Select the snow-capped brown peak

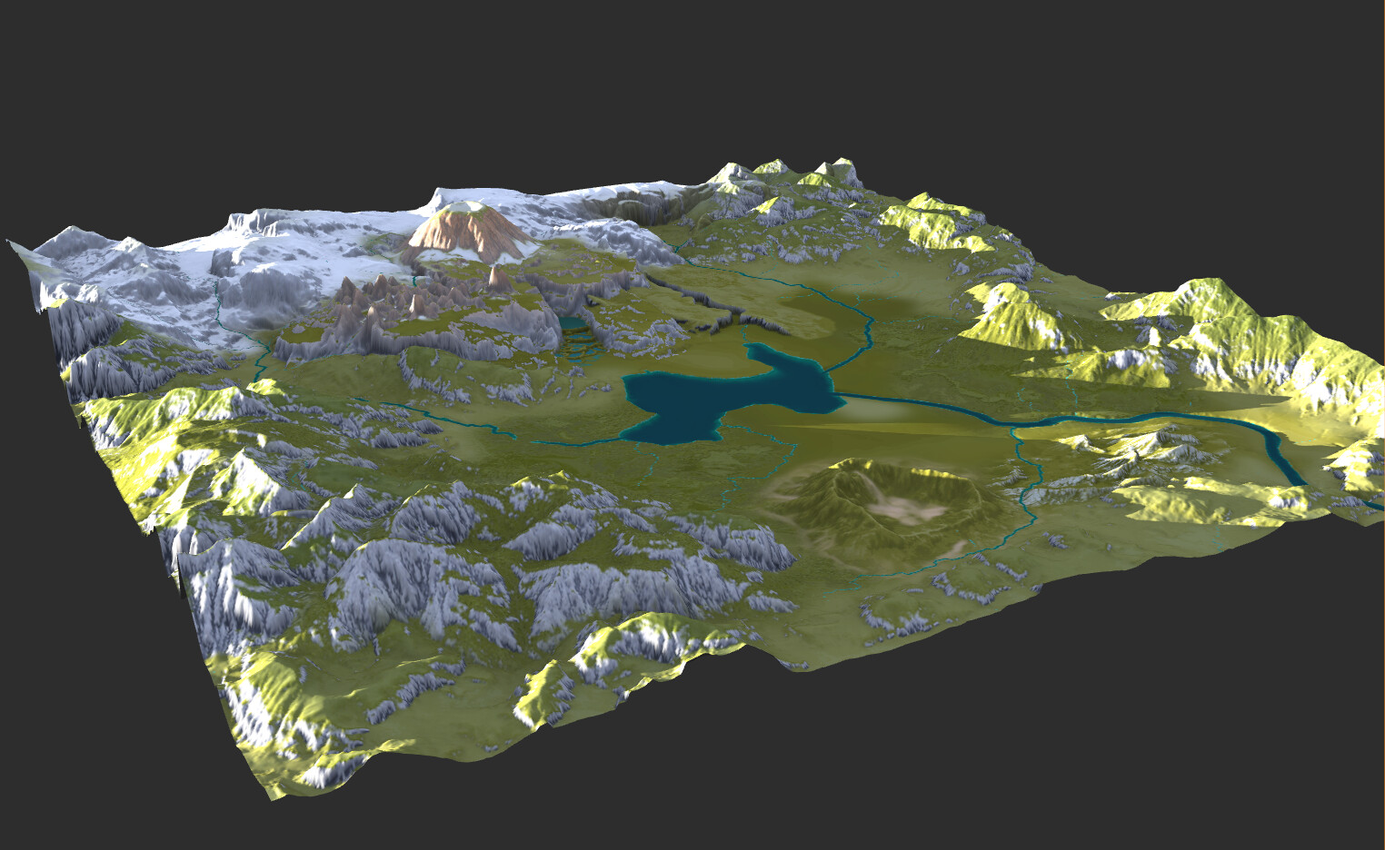[x=463, y=218]
